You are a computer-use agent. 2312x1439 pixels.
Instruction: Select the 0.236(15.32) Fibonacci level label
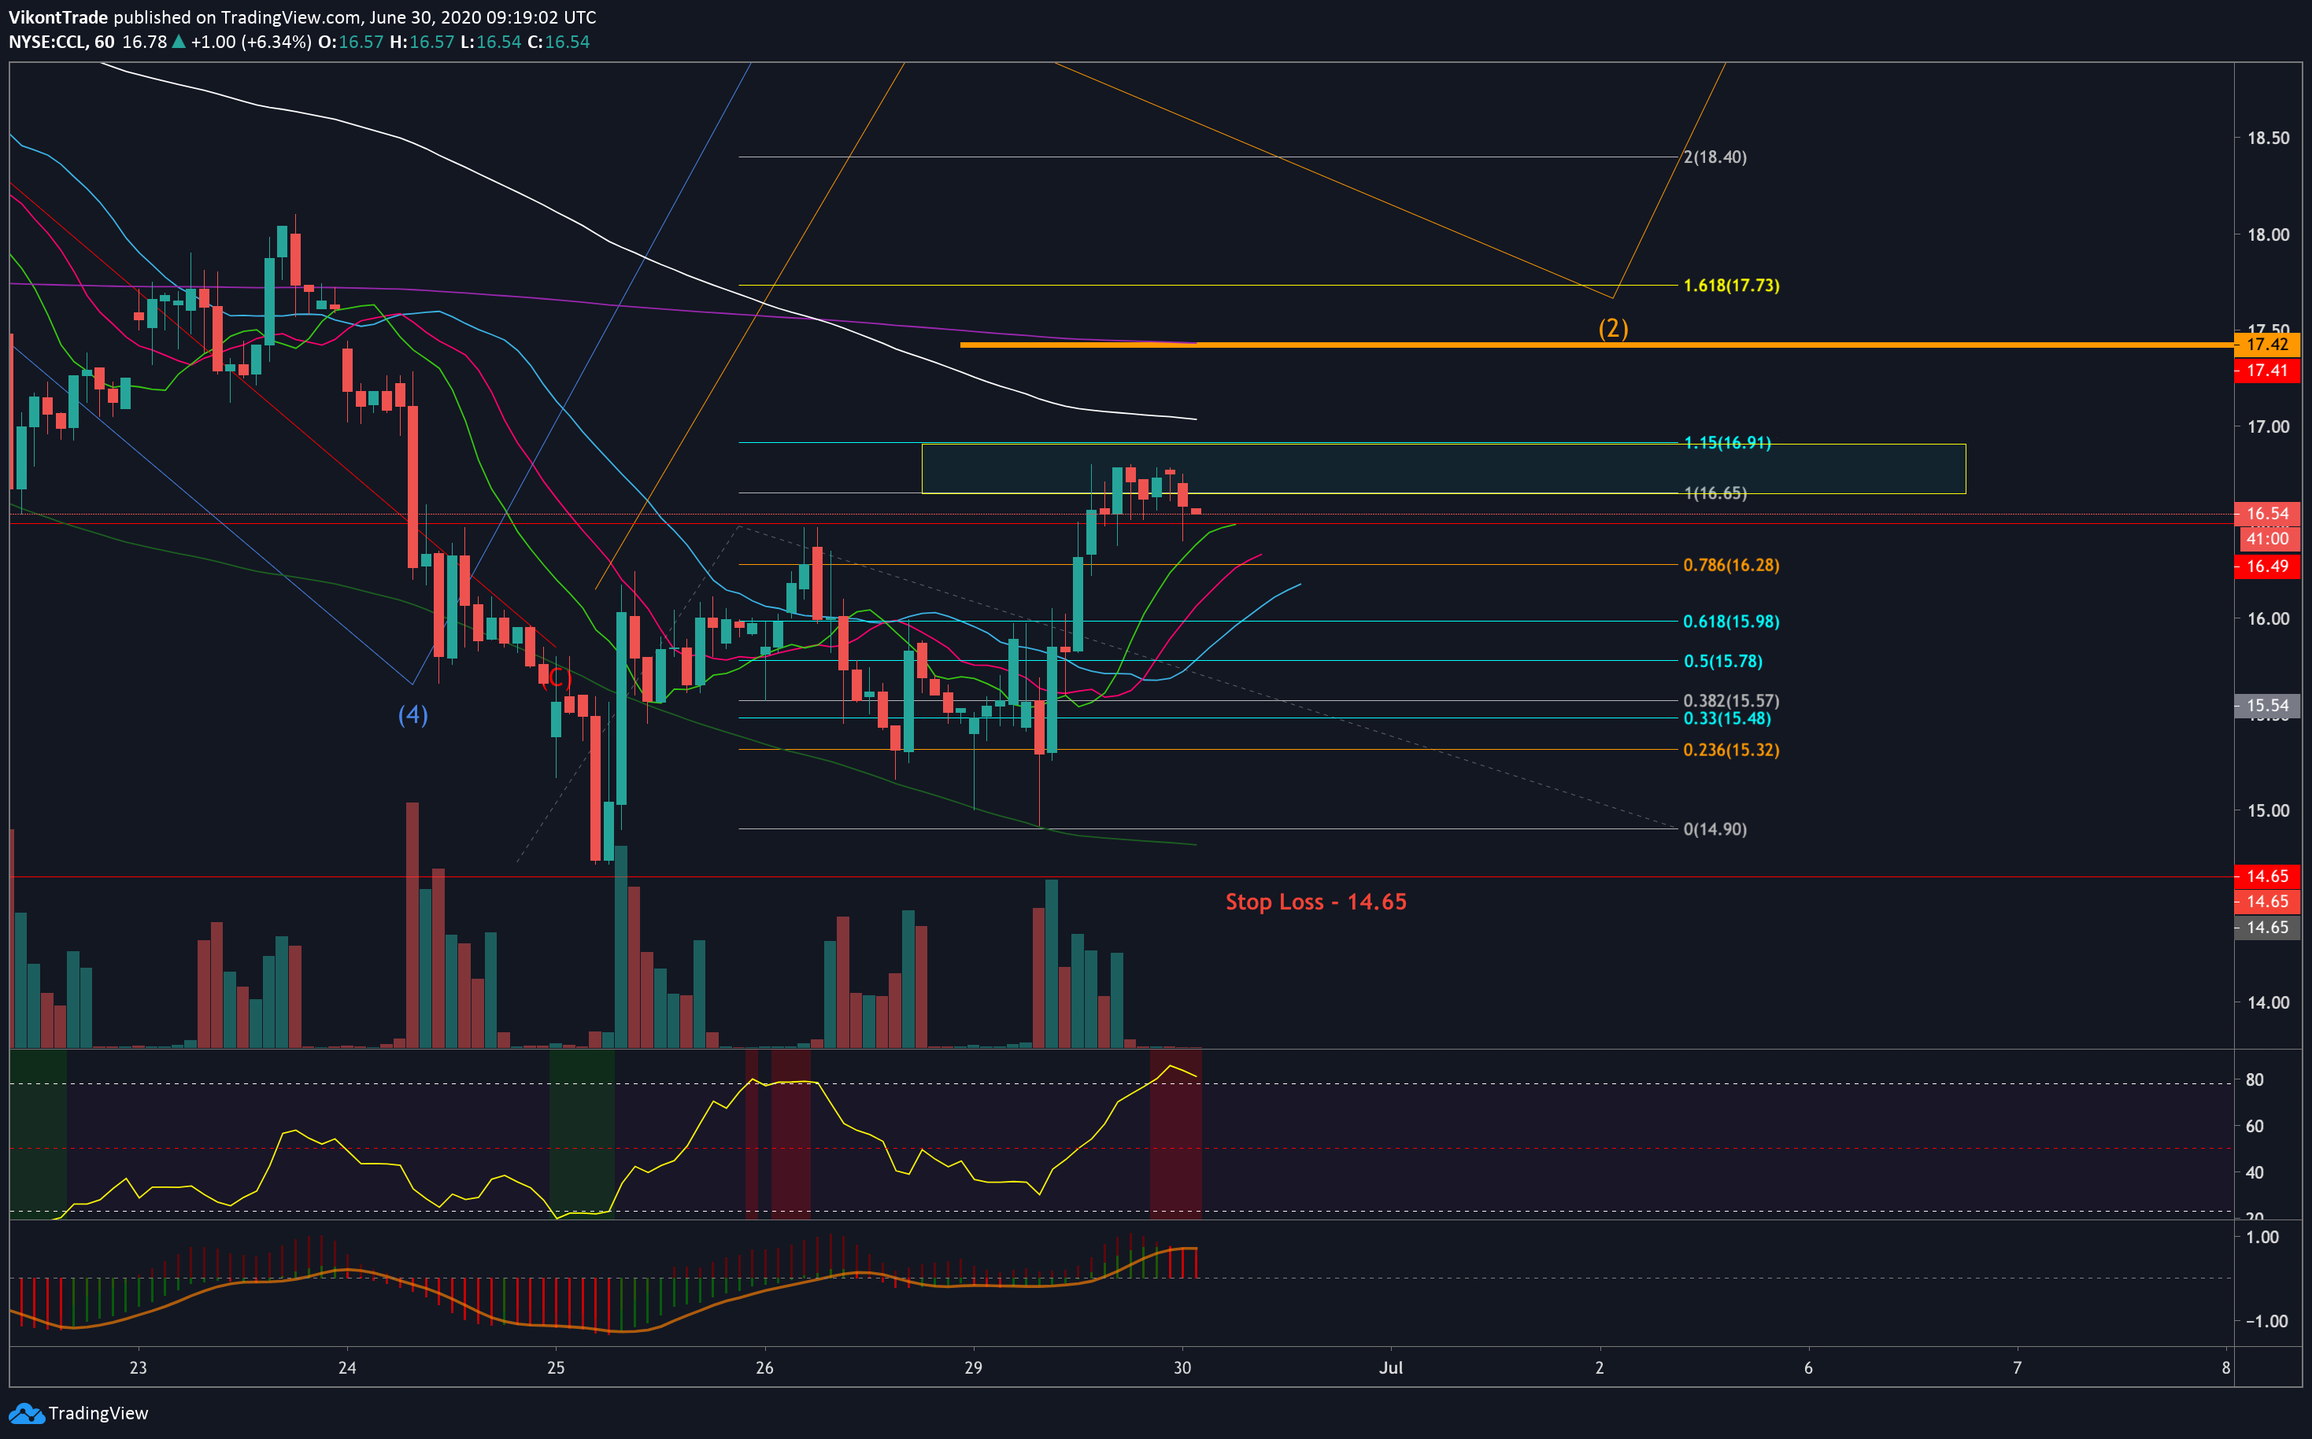point(1731,750)
